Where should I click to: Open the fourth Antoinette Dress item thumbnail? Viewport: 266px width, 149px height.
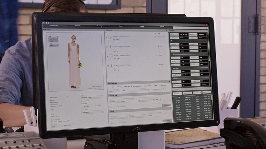tap(111, 66)
